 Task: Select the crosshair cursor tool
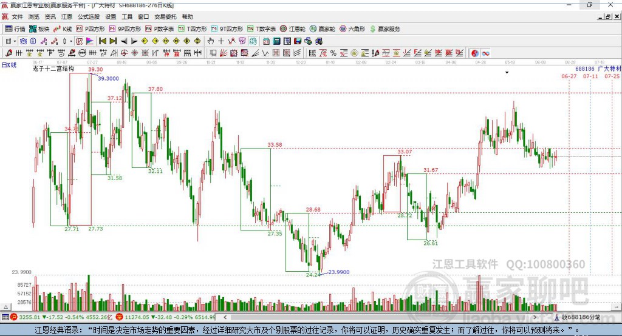pos(221,41)
